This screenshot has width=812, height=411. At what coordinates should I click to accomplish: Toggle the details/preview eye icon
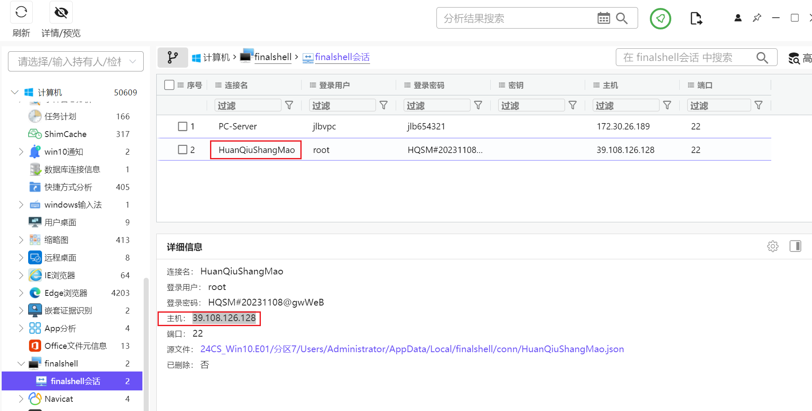[61, 13]
